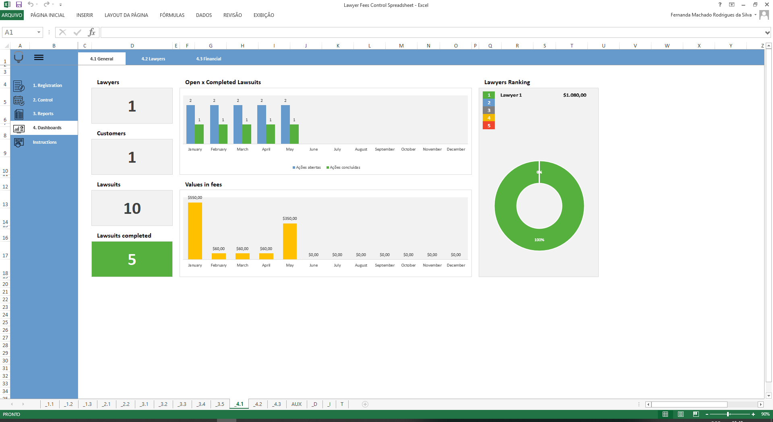Click the Dashboards sidebar icon
The image size is (773, 422).
point(19,128)
